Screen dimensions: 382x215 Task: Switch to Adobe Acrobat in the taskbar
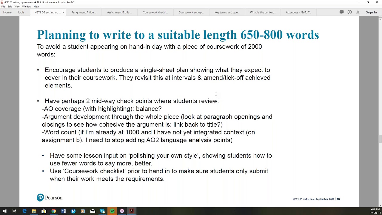[132, 211]
